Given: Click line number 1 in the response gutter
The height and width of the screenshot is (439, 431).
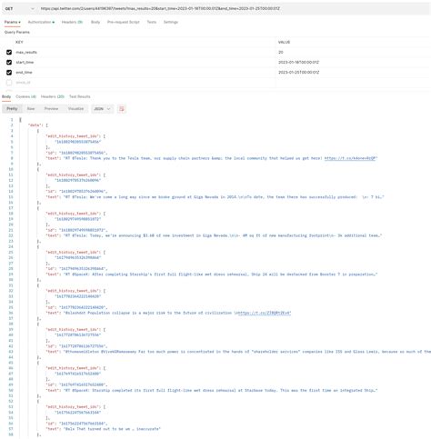Looking at the screenshot, I should click(x=12, y=120).
